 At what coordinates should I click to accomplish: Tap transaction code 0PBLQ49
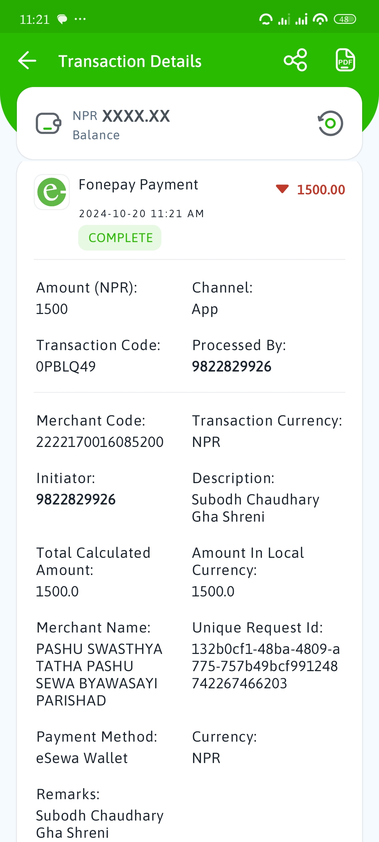66,367
